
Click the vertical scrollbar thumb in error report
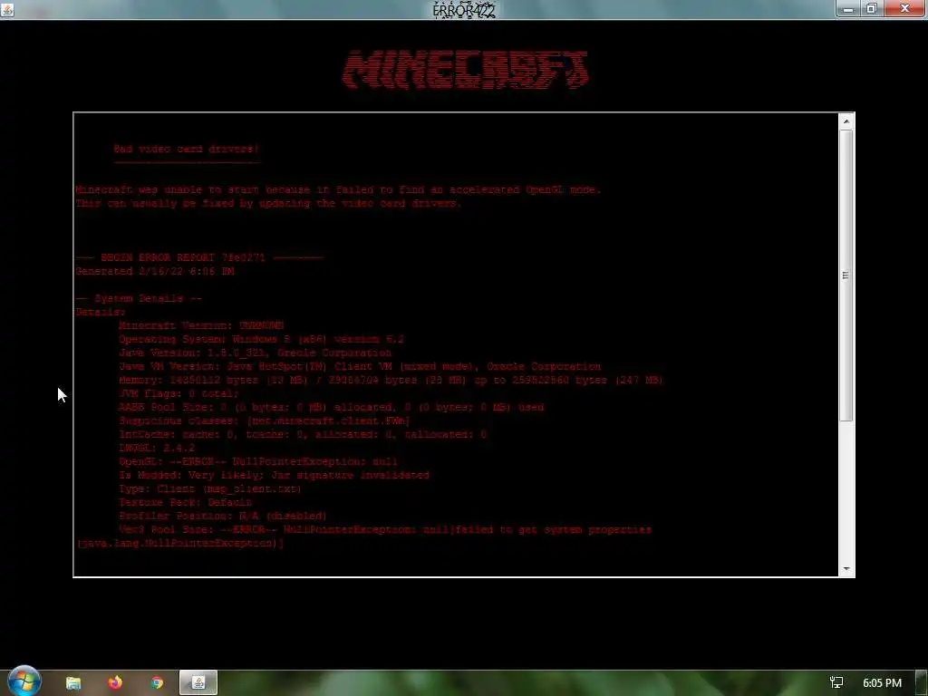tap(846, 275)
